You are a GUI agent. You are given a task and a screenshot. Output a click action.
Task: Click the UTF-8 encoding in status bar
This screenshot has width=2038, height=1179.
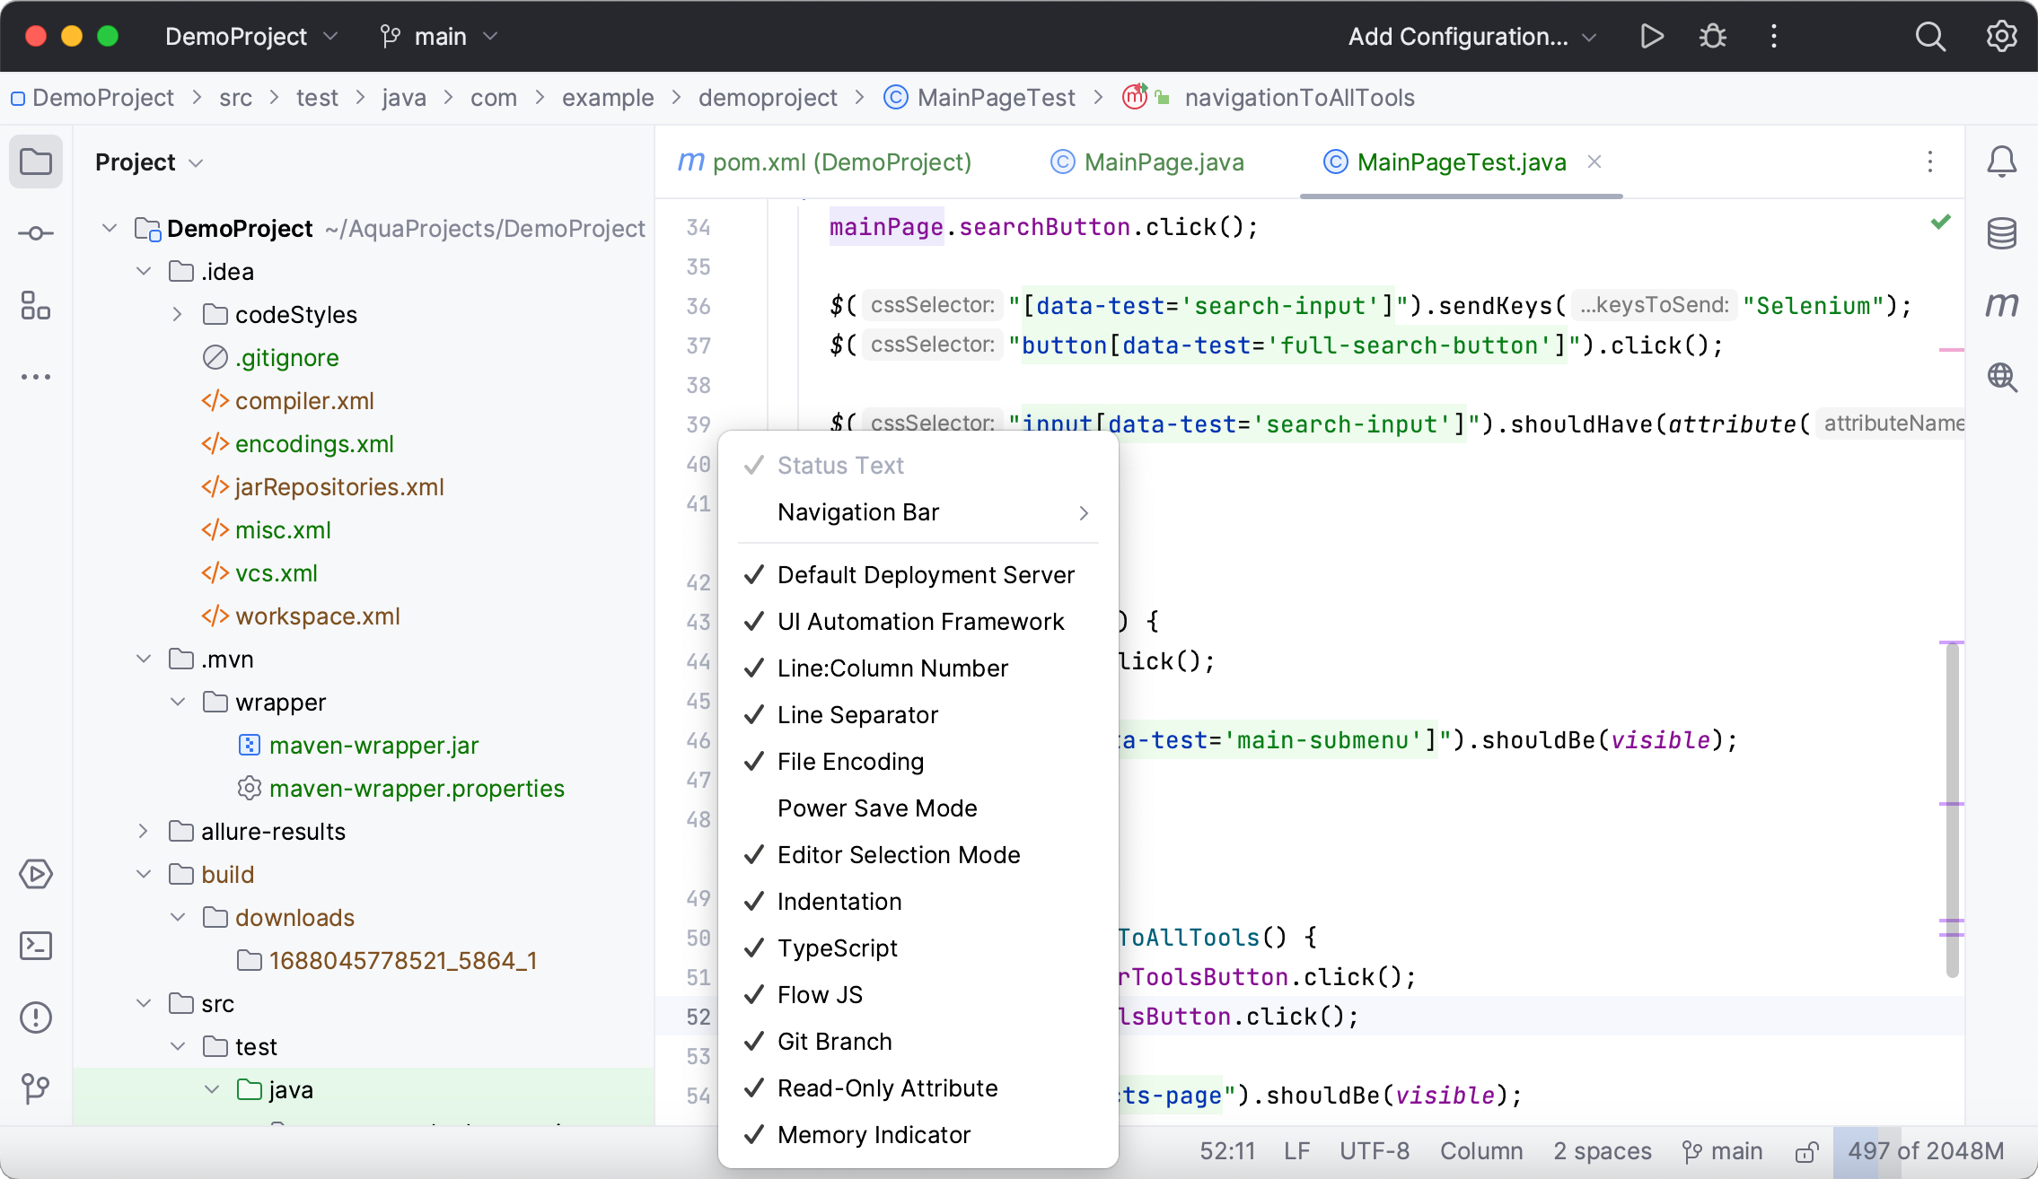[1374, 1151]
